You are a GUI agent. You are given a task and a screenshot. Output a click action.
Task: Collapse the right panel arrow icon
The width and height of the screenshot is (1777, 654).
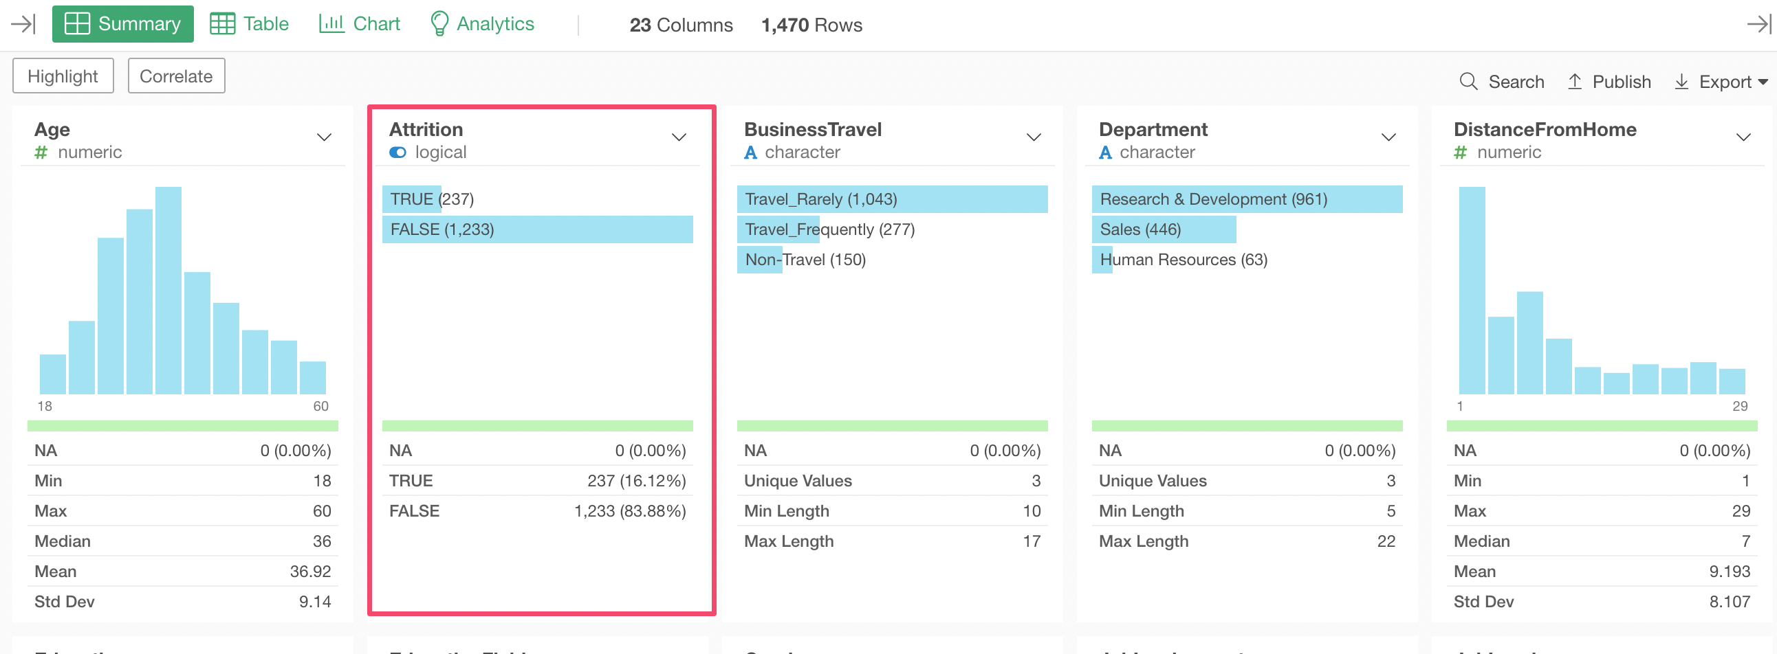tap(1759, 24)
